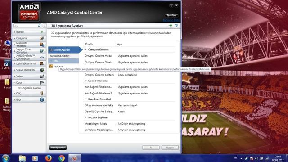Click the AMD Eyefinity Çoklu Ekran icon
The height and width of the screenshot is (162, 288).
coord(42,57)
